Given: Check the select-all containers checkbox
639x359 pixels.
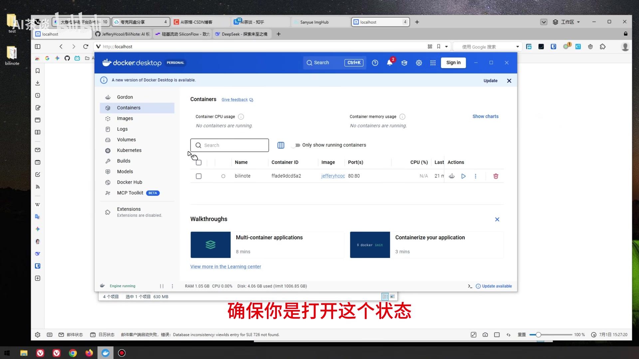Looking at the screenshot, I should 199,163.
